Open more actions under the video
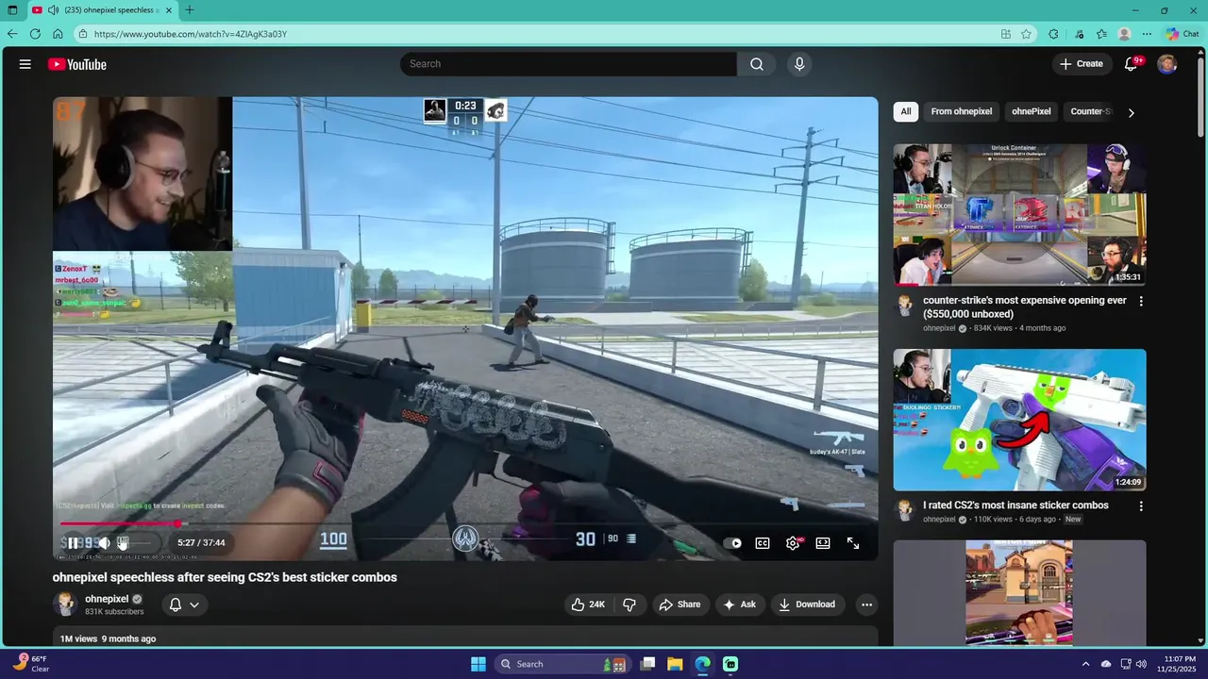This screenshot has height=679, width=1208. pos(866,604)
